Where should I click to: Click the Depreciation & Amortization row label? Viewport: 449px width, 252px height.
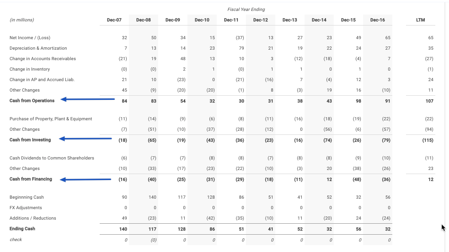[x=38, y=48]
